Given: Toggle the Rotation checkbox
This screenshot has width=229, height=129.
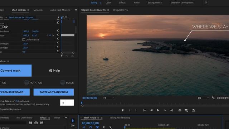Looking at the screenshot, I should click(26, 82).
